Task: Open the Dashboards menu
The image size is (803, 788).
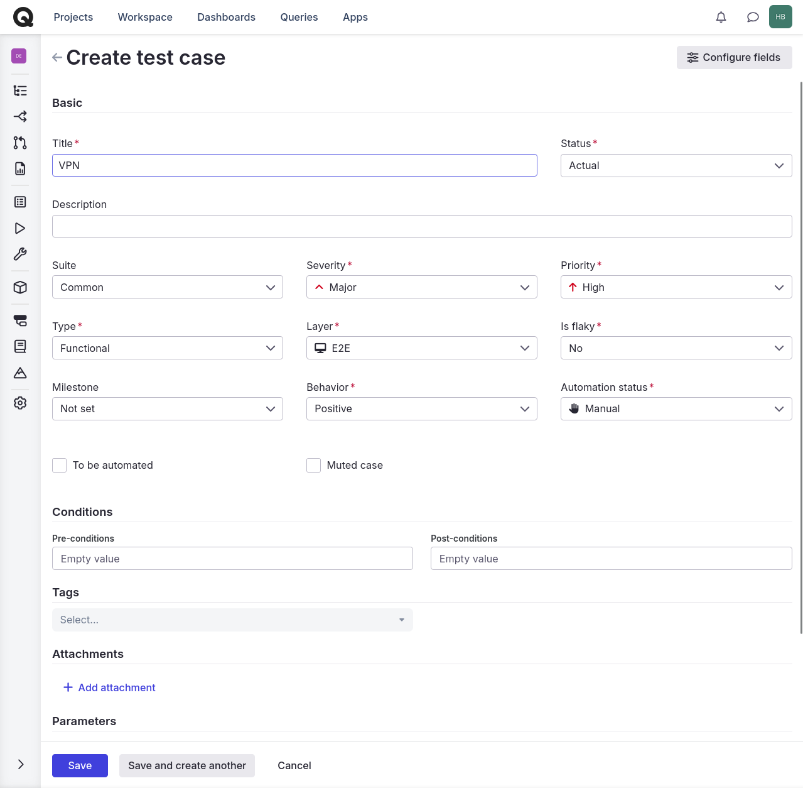Action: [226, 17]
